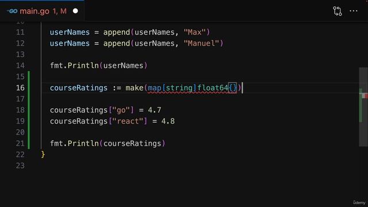This screenshot has width=368, height=207.
Task: Click the "go" key on line 18
Action: click(x=121, y=110)
